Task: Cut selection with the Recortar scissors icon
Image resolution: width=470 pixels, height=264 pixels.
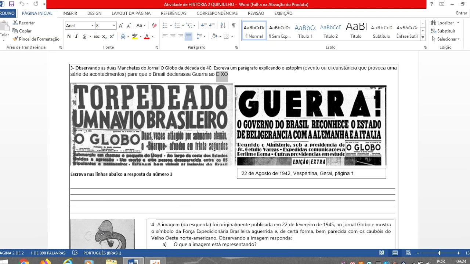Action: pos(15,23)
